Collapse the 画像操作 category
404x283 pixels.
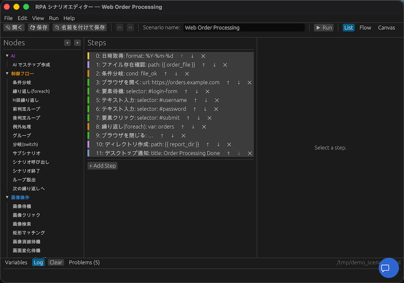(7, 197)
